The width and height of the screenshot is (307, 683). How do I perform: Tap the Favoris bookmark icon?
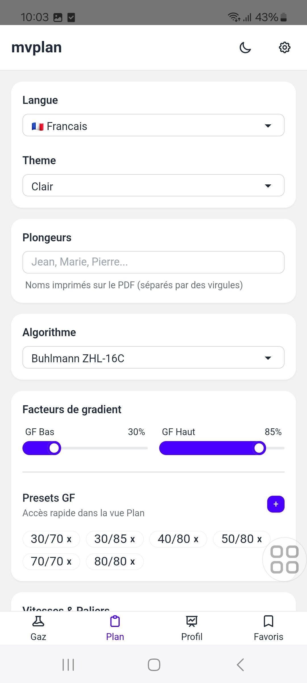[x=268, y=621]
